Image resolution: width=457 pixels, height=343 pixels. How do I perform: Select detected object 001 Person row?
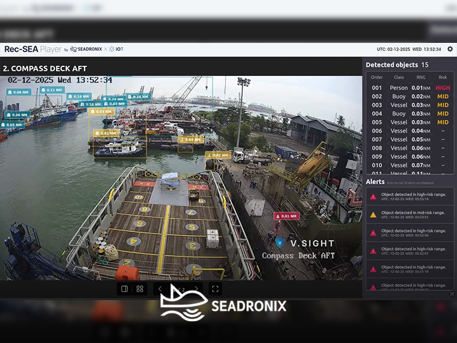pyautogui.click(x=410, y=88)
